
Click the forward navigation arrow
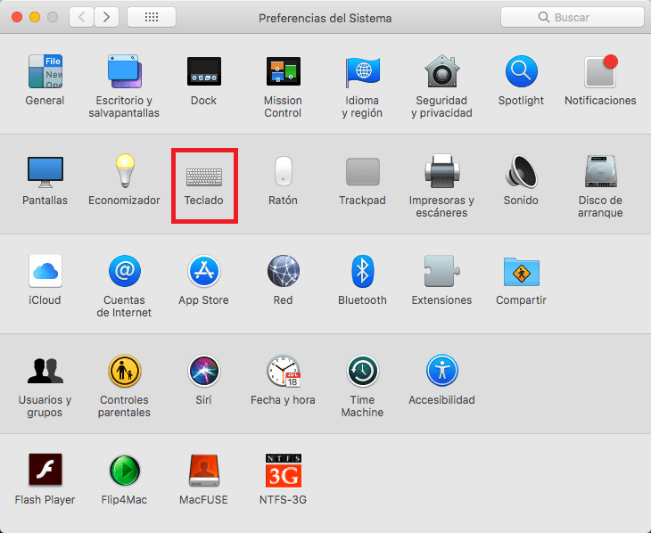pos(107,17)
